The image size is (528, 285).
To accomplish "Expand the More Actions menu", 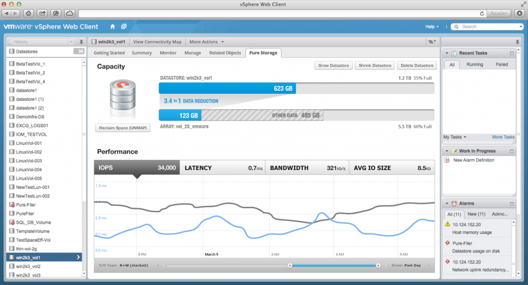I will [x=207, y=42].
